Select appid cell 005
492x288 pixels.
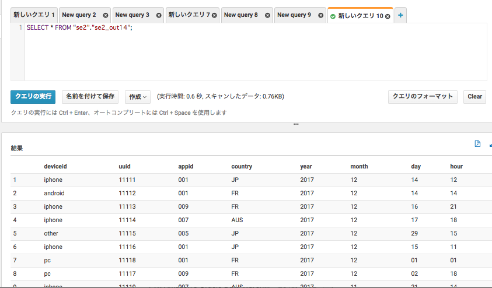pyautogui.click(x=183, y=233)
